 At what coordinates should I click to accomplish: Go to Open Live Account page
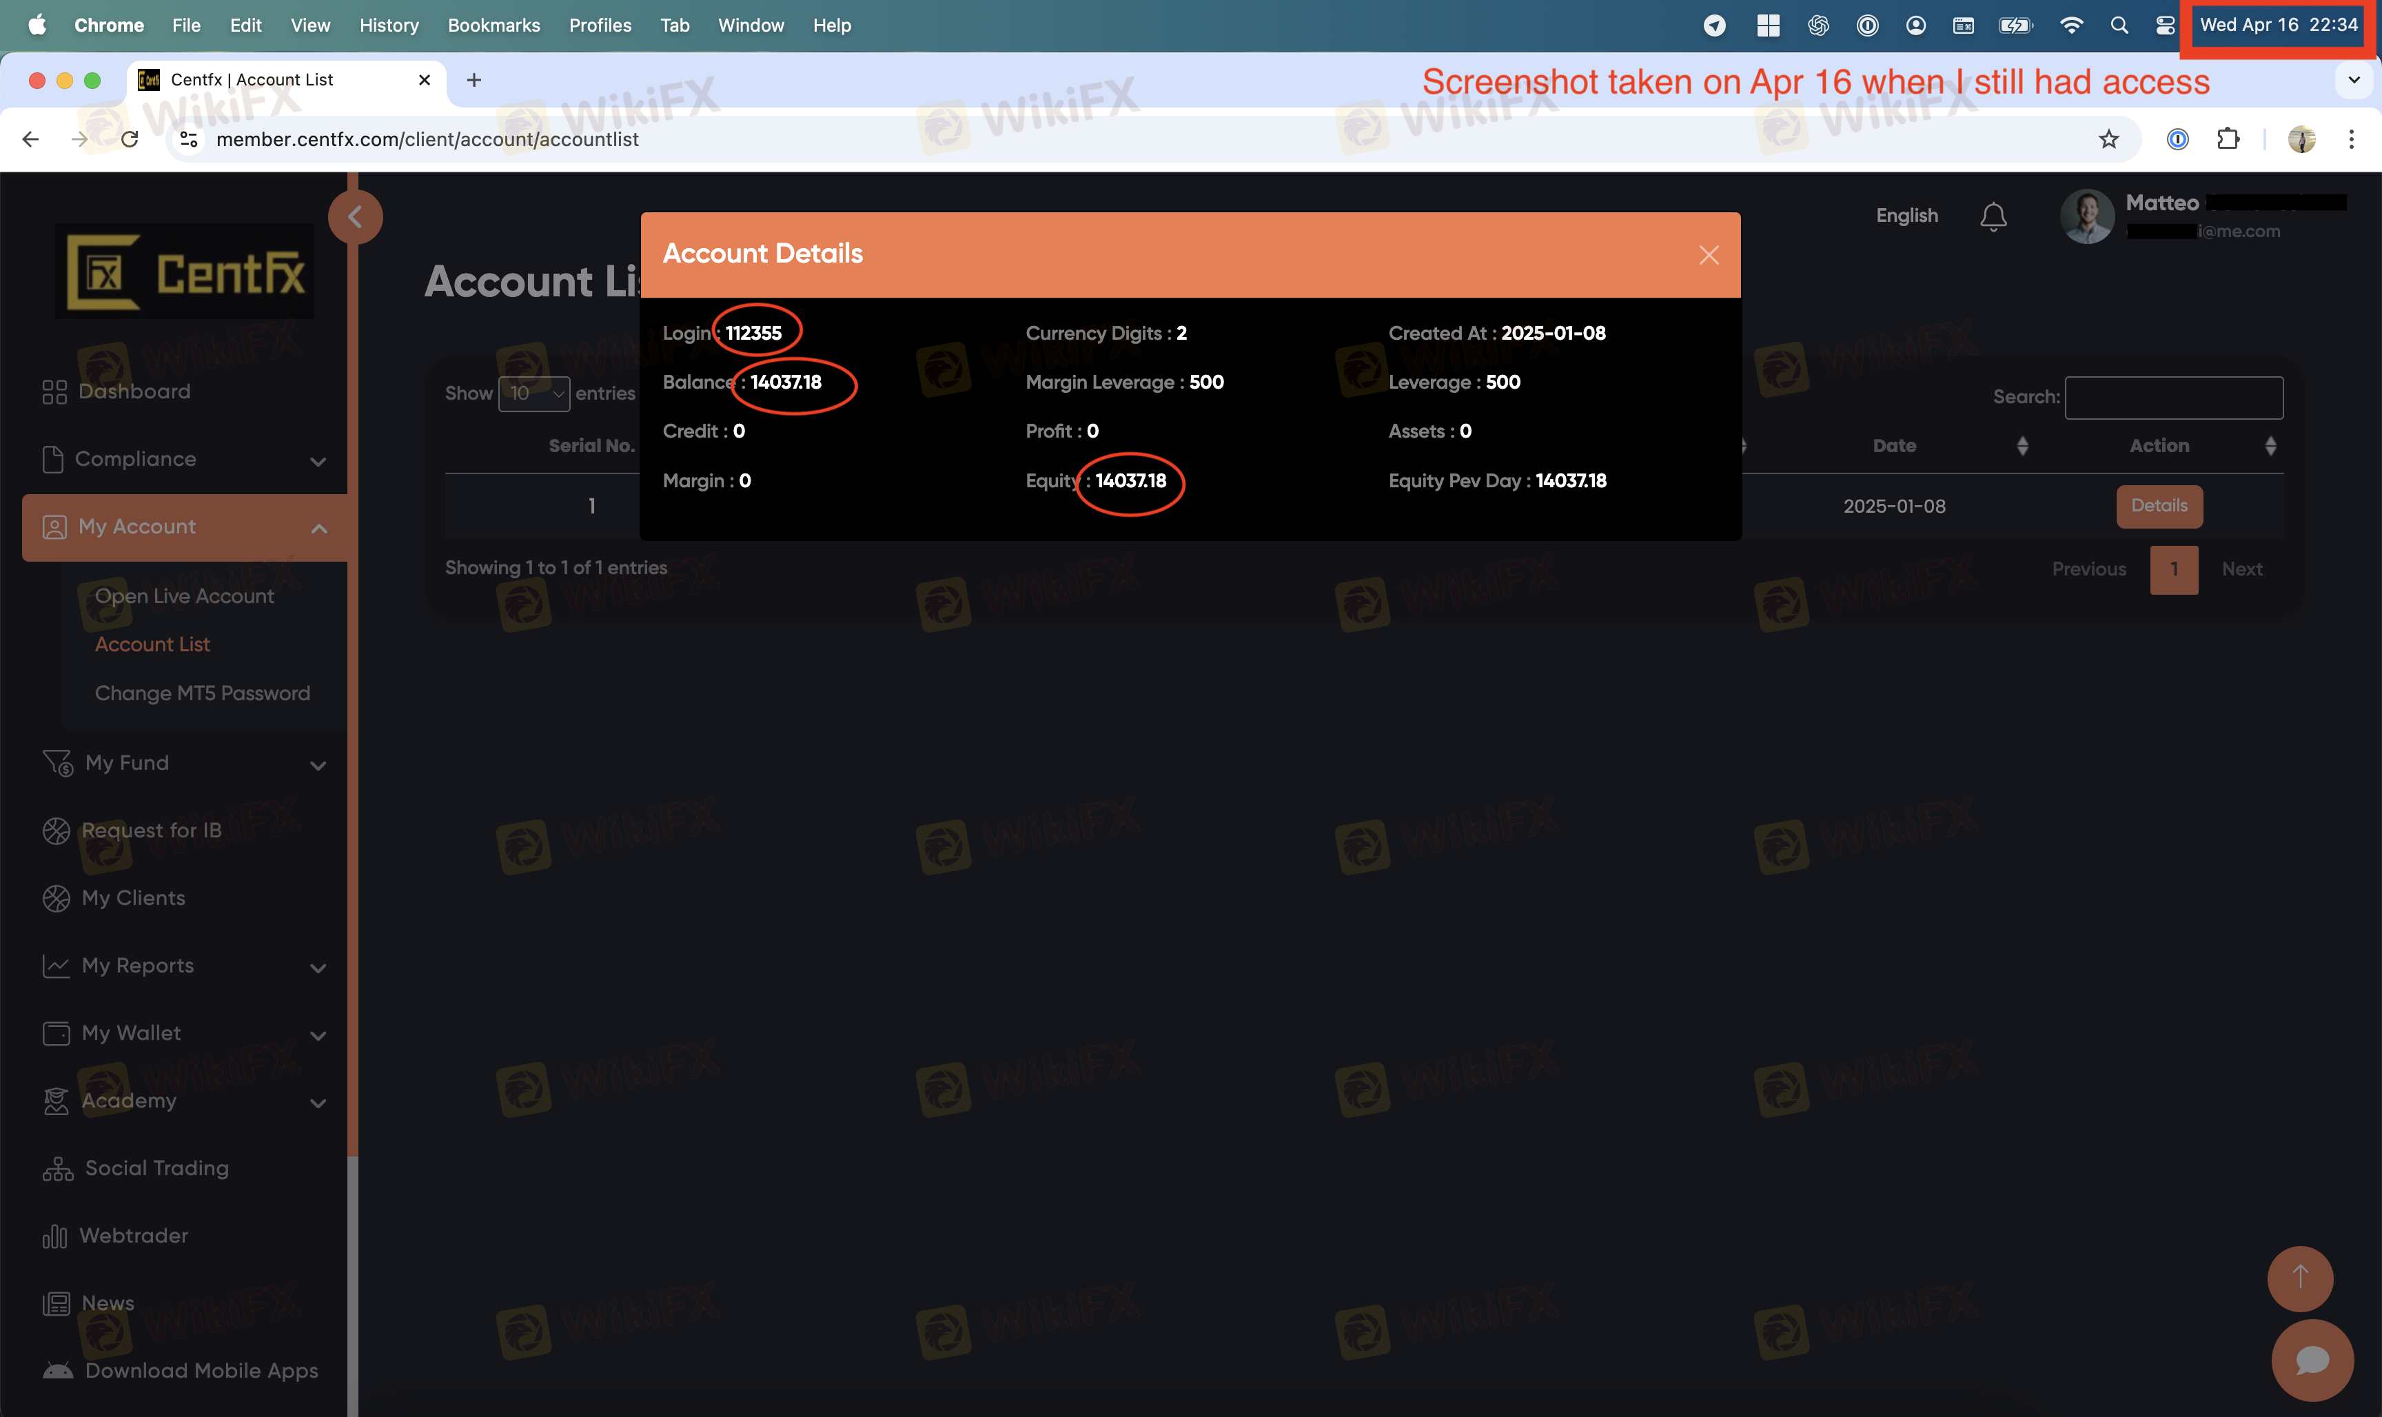click(184, 596)
